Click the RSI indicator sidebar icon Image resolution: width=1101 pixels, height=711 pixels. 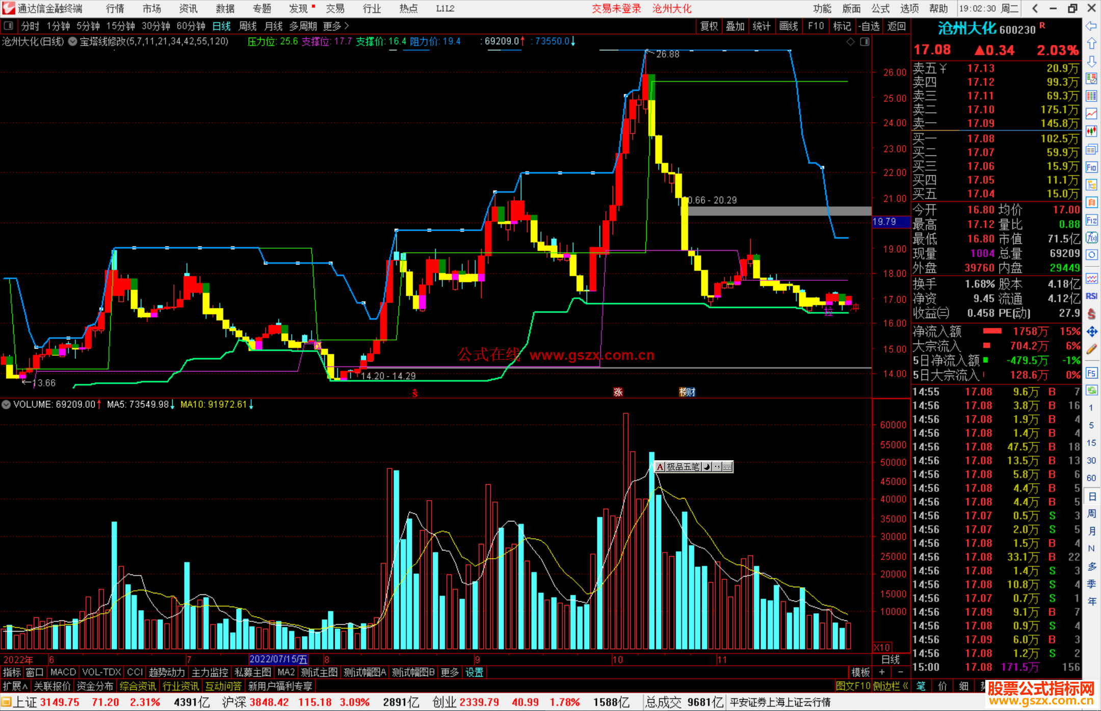tap(1091, 296)
